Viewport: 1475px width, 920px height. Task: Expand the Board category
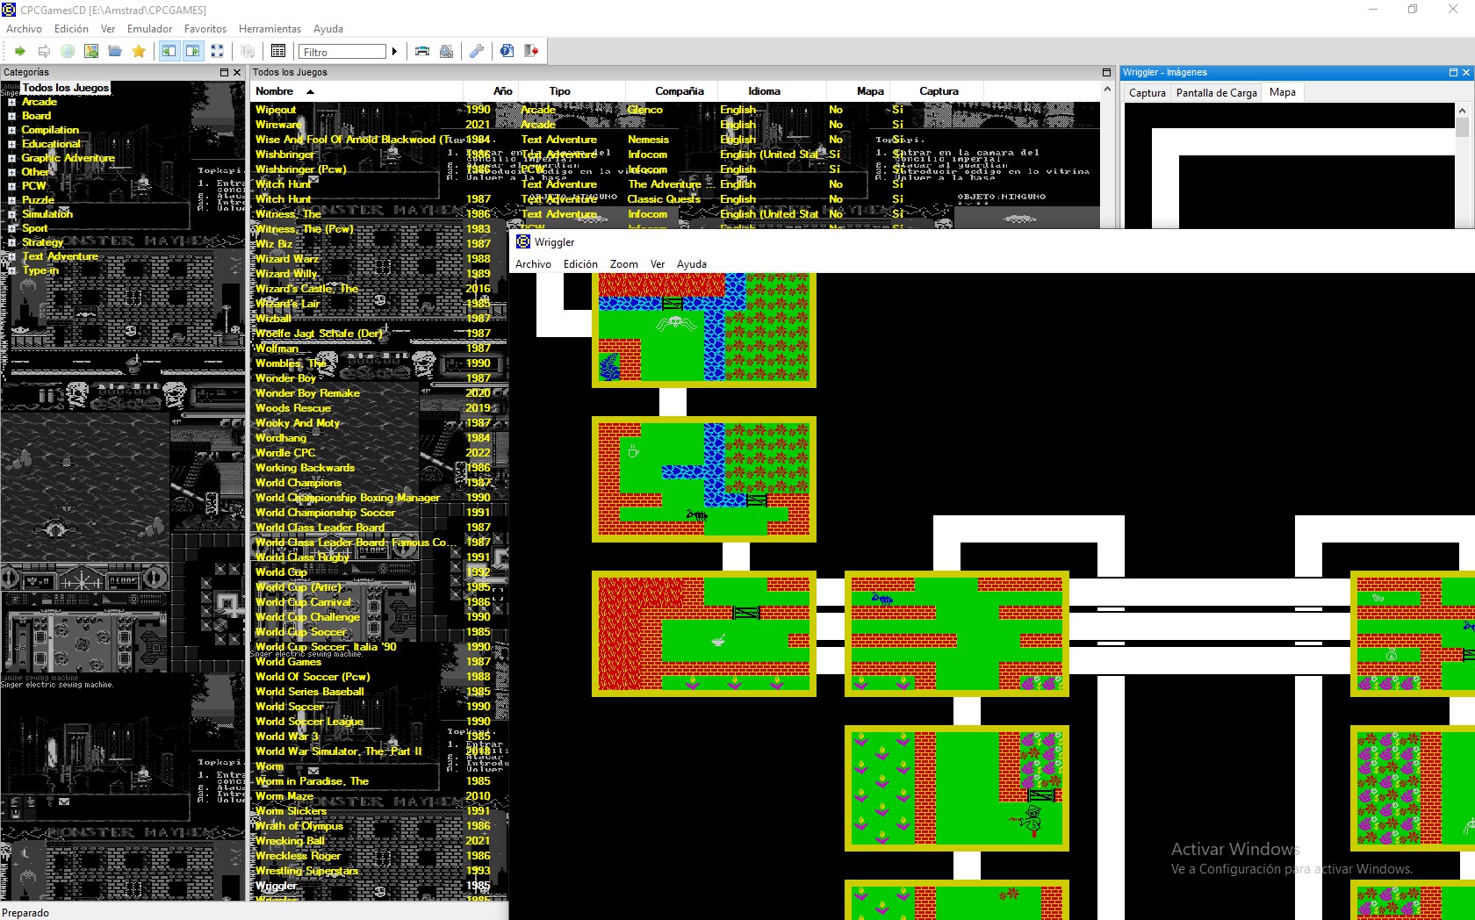coord(11,117)
